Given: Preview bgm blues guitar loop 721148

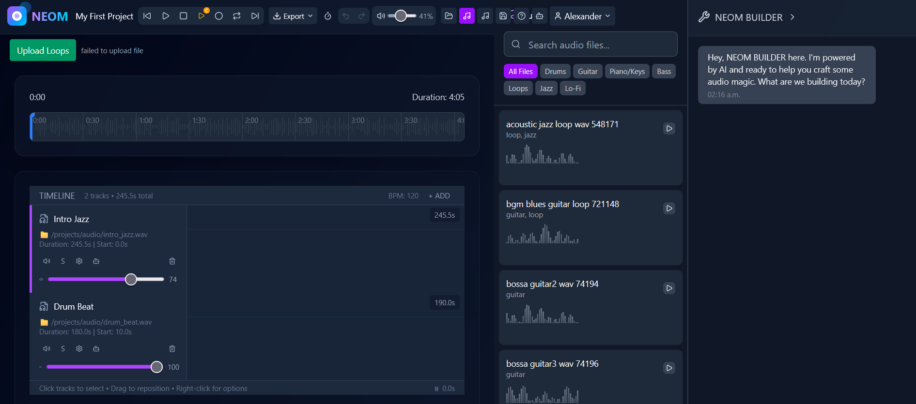Looking at the screenshot, I should (669, 209).
